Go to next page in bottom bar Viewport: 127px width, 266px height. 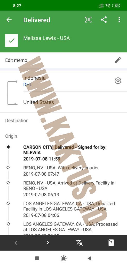coord(47,243)
